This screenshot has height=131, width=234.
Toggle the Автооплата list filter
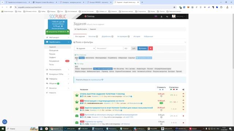[90, 58]
